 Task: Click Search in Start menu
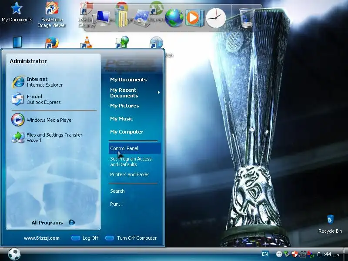coord(117,191)
